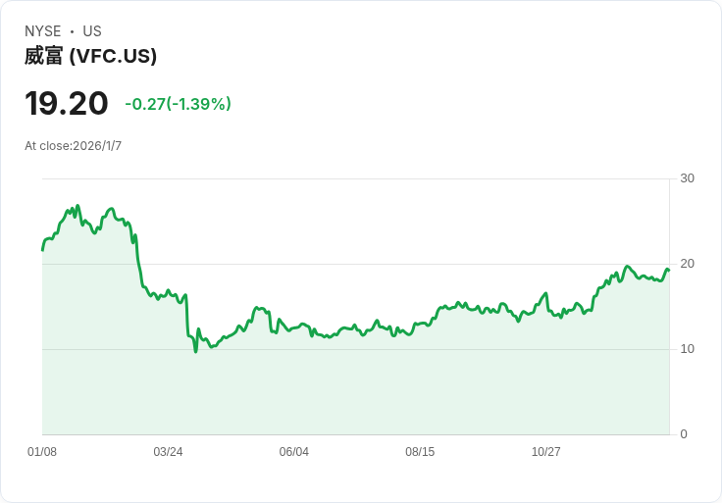This screenshot has height=503, width=722.
Task: Click the NYSE exchange label
Action: [43, 31]
